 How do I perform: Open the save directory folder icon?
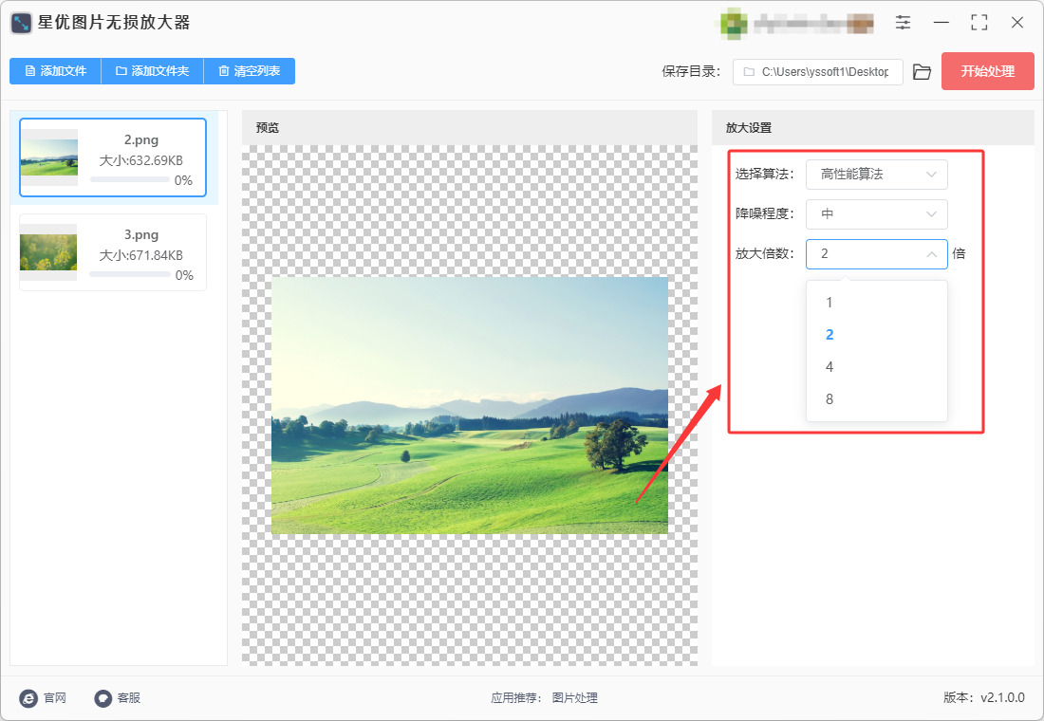click(x=922, y=72)
